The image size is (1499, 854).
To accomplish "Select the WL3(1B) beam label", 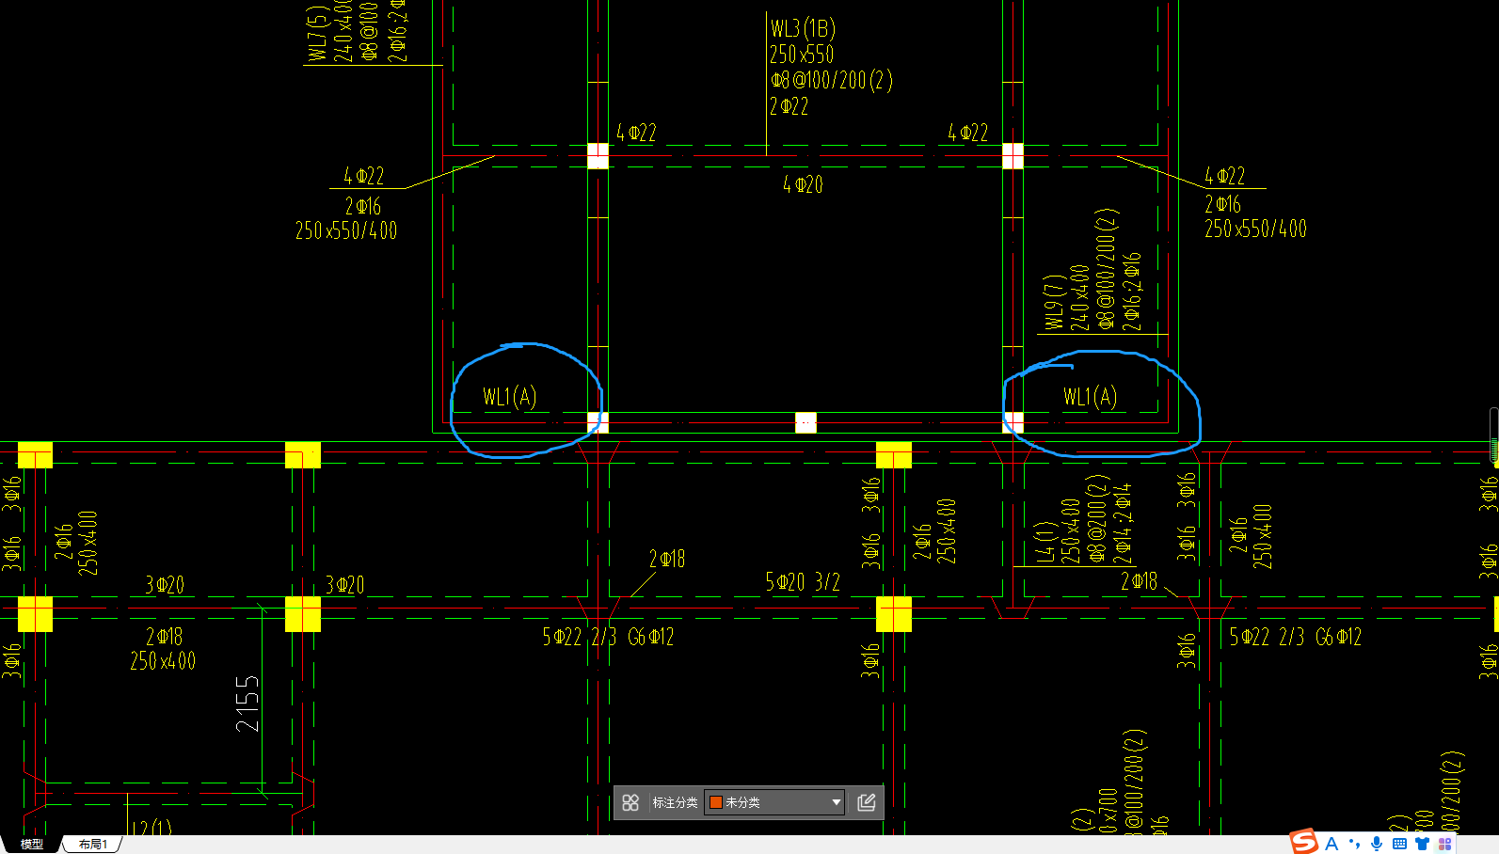I will pos(803,28).
